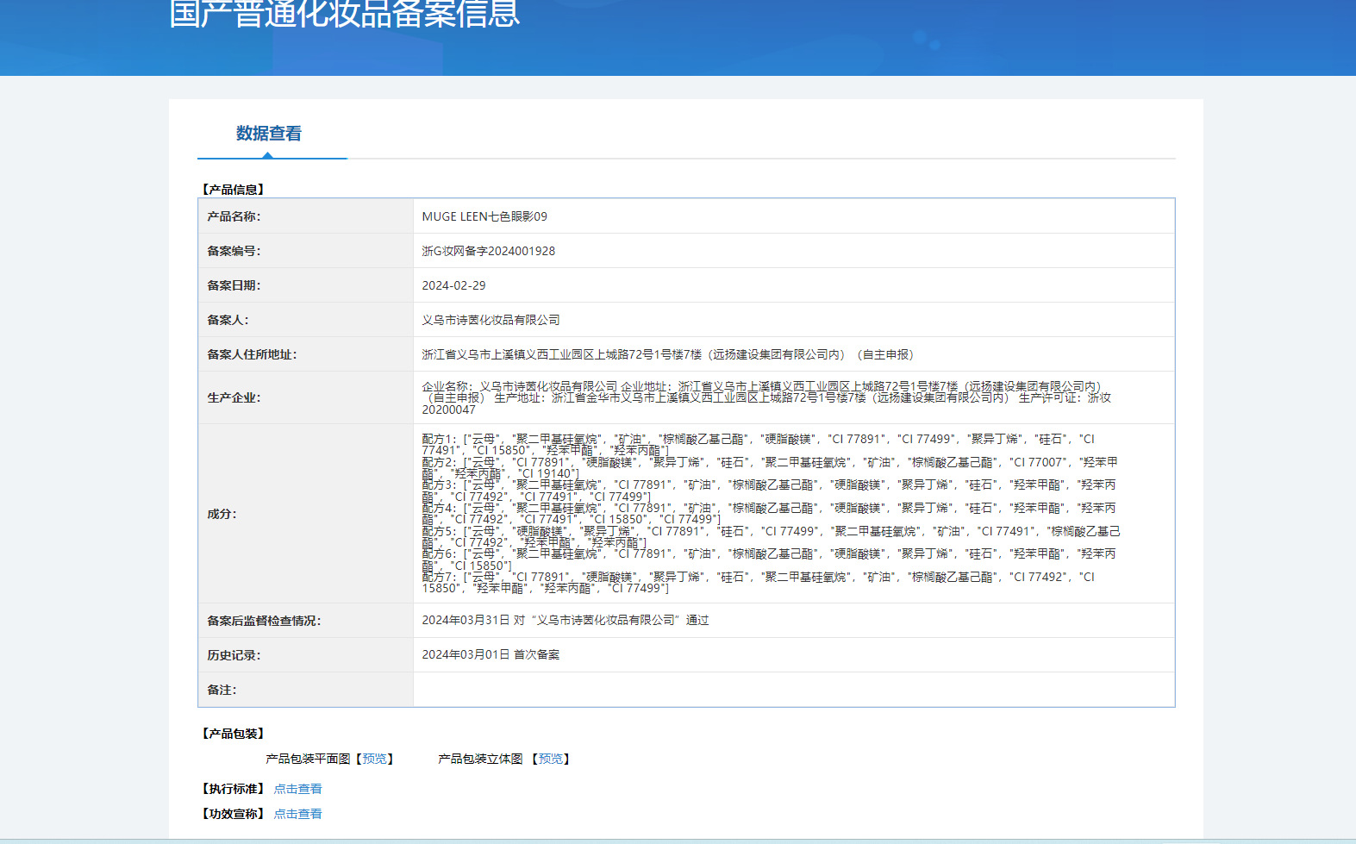
Task: Click filing date value 2024-02-29
Action: (453, 285)
